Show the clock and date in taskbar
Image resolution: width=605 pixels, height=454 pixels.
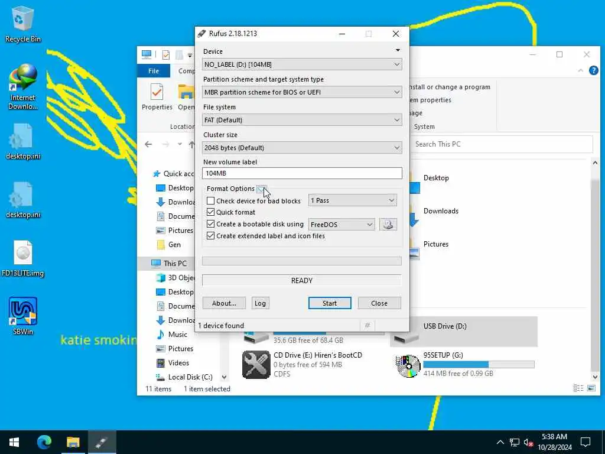pos(554,442)
